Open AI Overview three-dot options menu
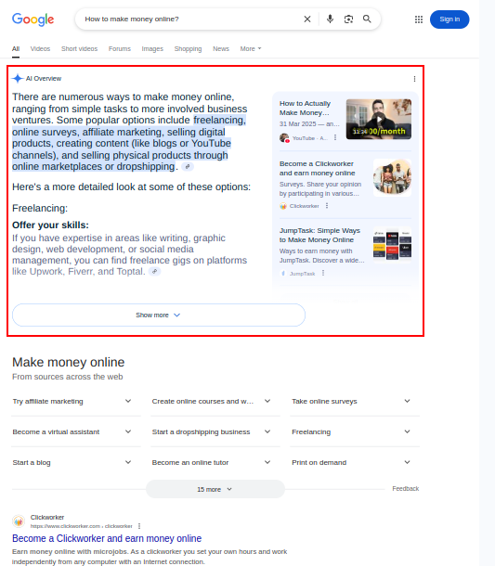Screen dimensions: 495x566 click(x=414, y=79)
